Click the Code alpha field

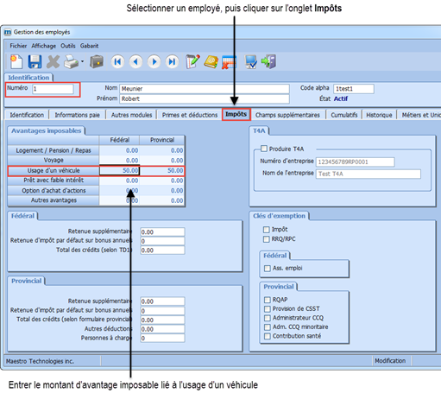(354, 89)
